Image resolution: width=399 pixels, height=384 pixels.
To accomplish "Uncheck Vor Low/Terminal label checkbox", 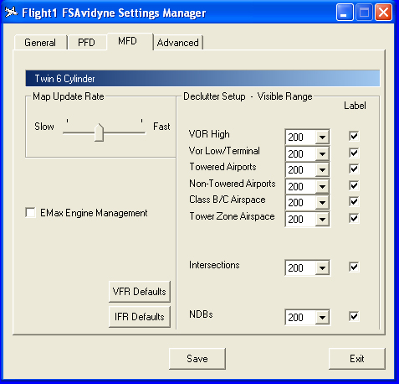I will [354, 153].
